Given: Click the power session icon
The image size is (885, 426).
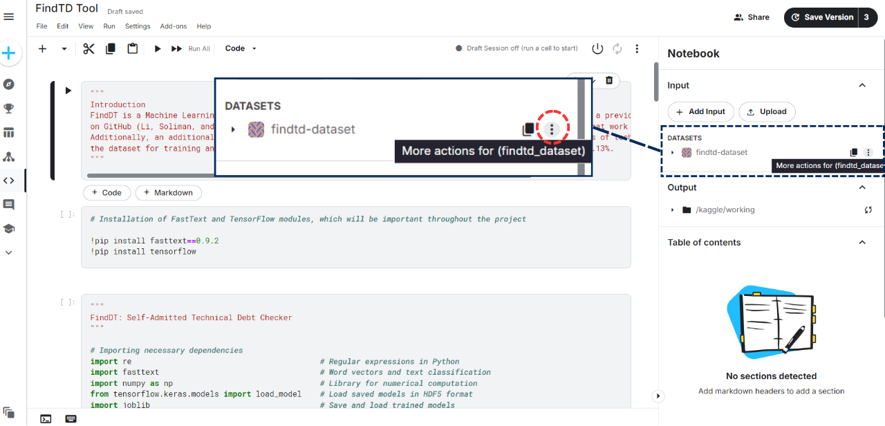Looking at the screenshot, I should pyautogui.click(x=597, y=48).
